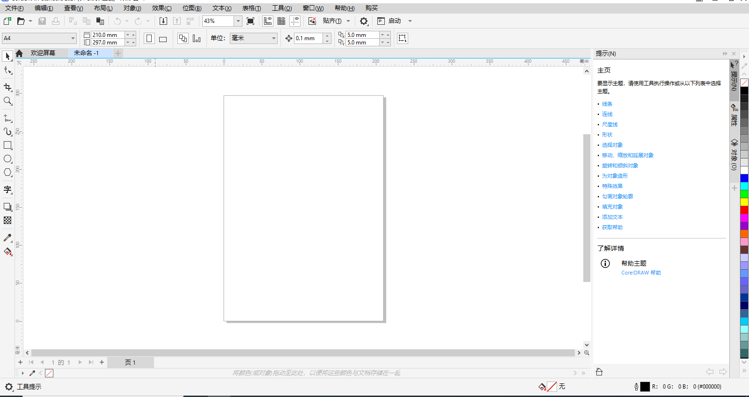Select the Drop Shadow tool

[7, 207]
